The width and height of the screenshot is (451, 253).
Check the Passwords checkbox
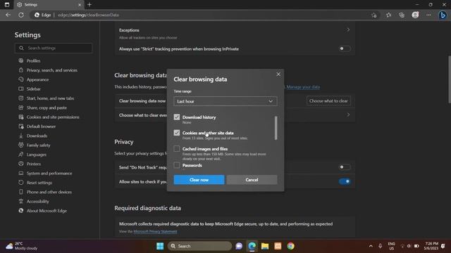point(177,165)
